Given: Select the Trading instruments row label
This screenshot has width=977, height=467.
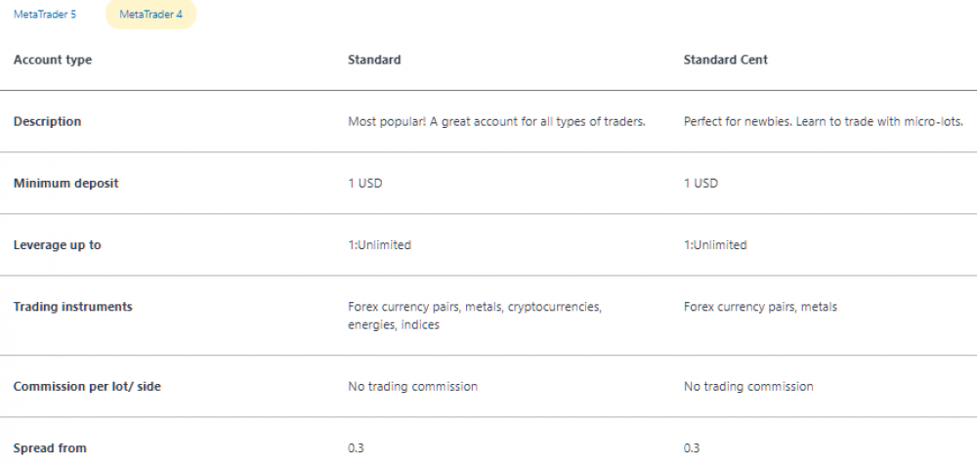Looking at the screenshot, I should (72, 307).
